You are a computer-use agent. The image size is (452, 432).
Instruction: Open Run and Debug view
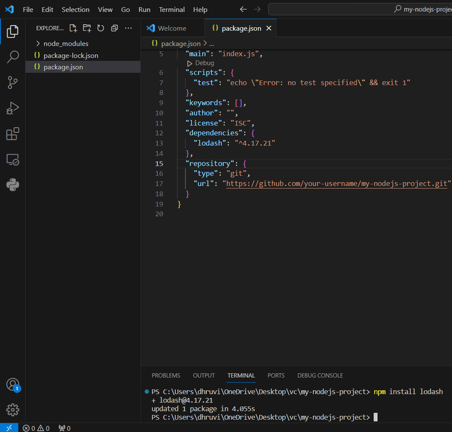(12, 108)
